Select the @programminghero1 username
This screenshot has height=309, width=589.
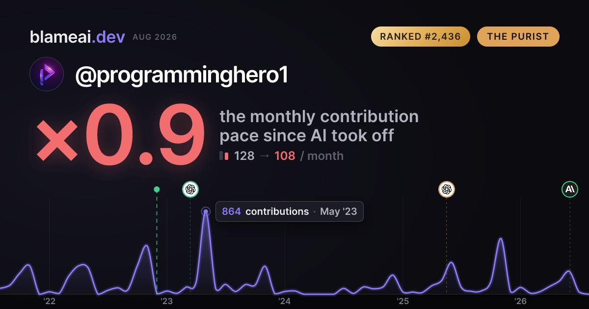point(181,76)
